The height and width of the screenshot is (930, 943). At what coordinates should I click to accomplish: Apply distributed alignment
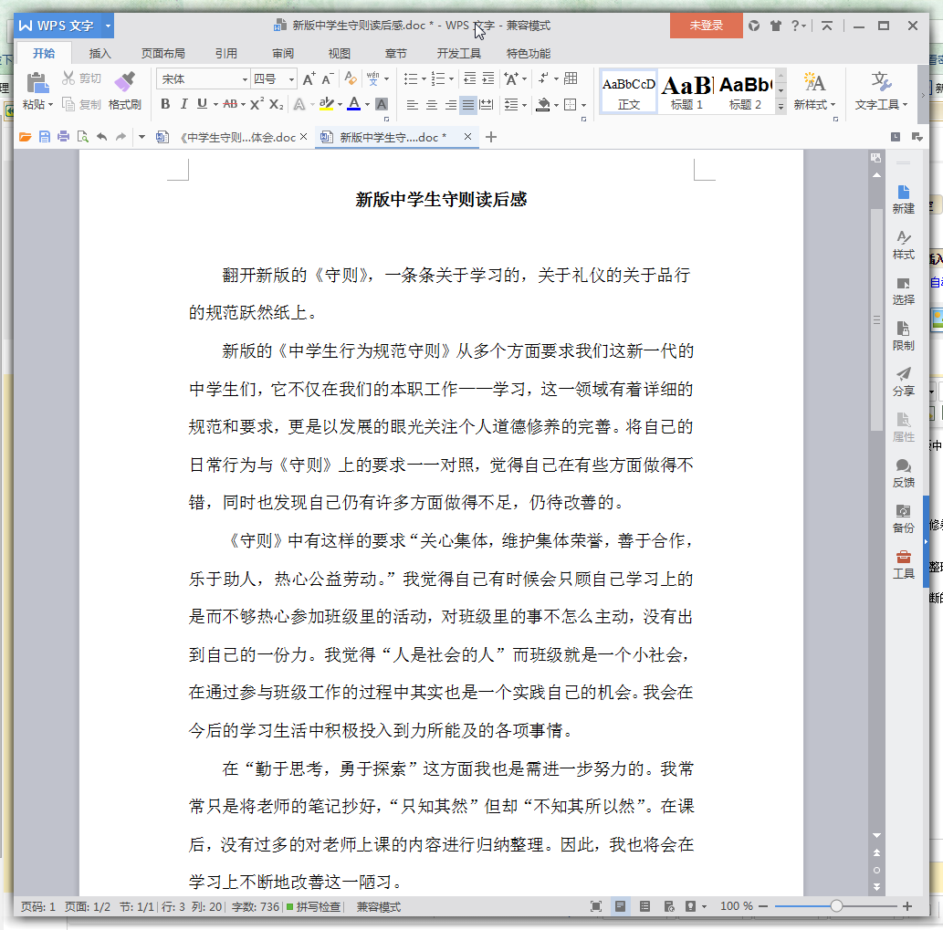pos(487,105)
